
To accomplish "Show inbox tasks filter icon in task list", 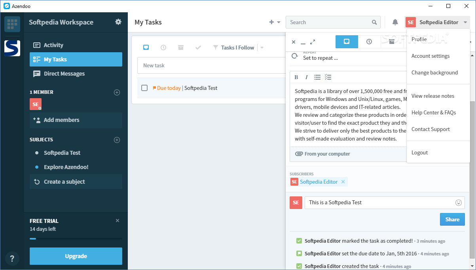I will tap(146, 48).
